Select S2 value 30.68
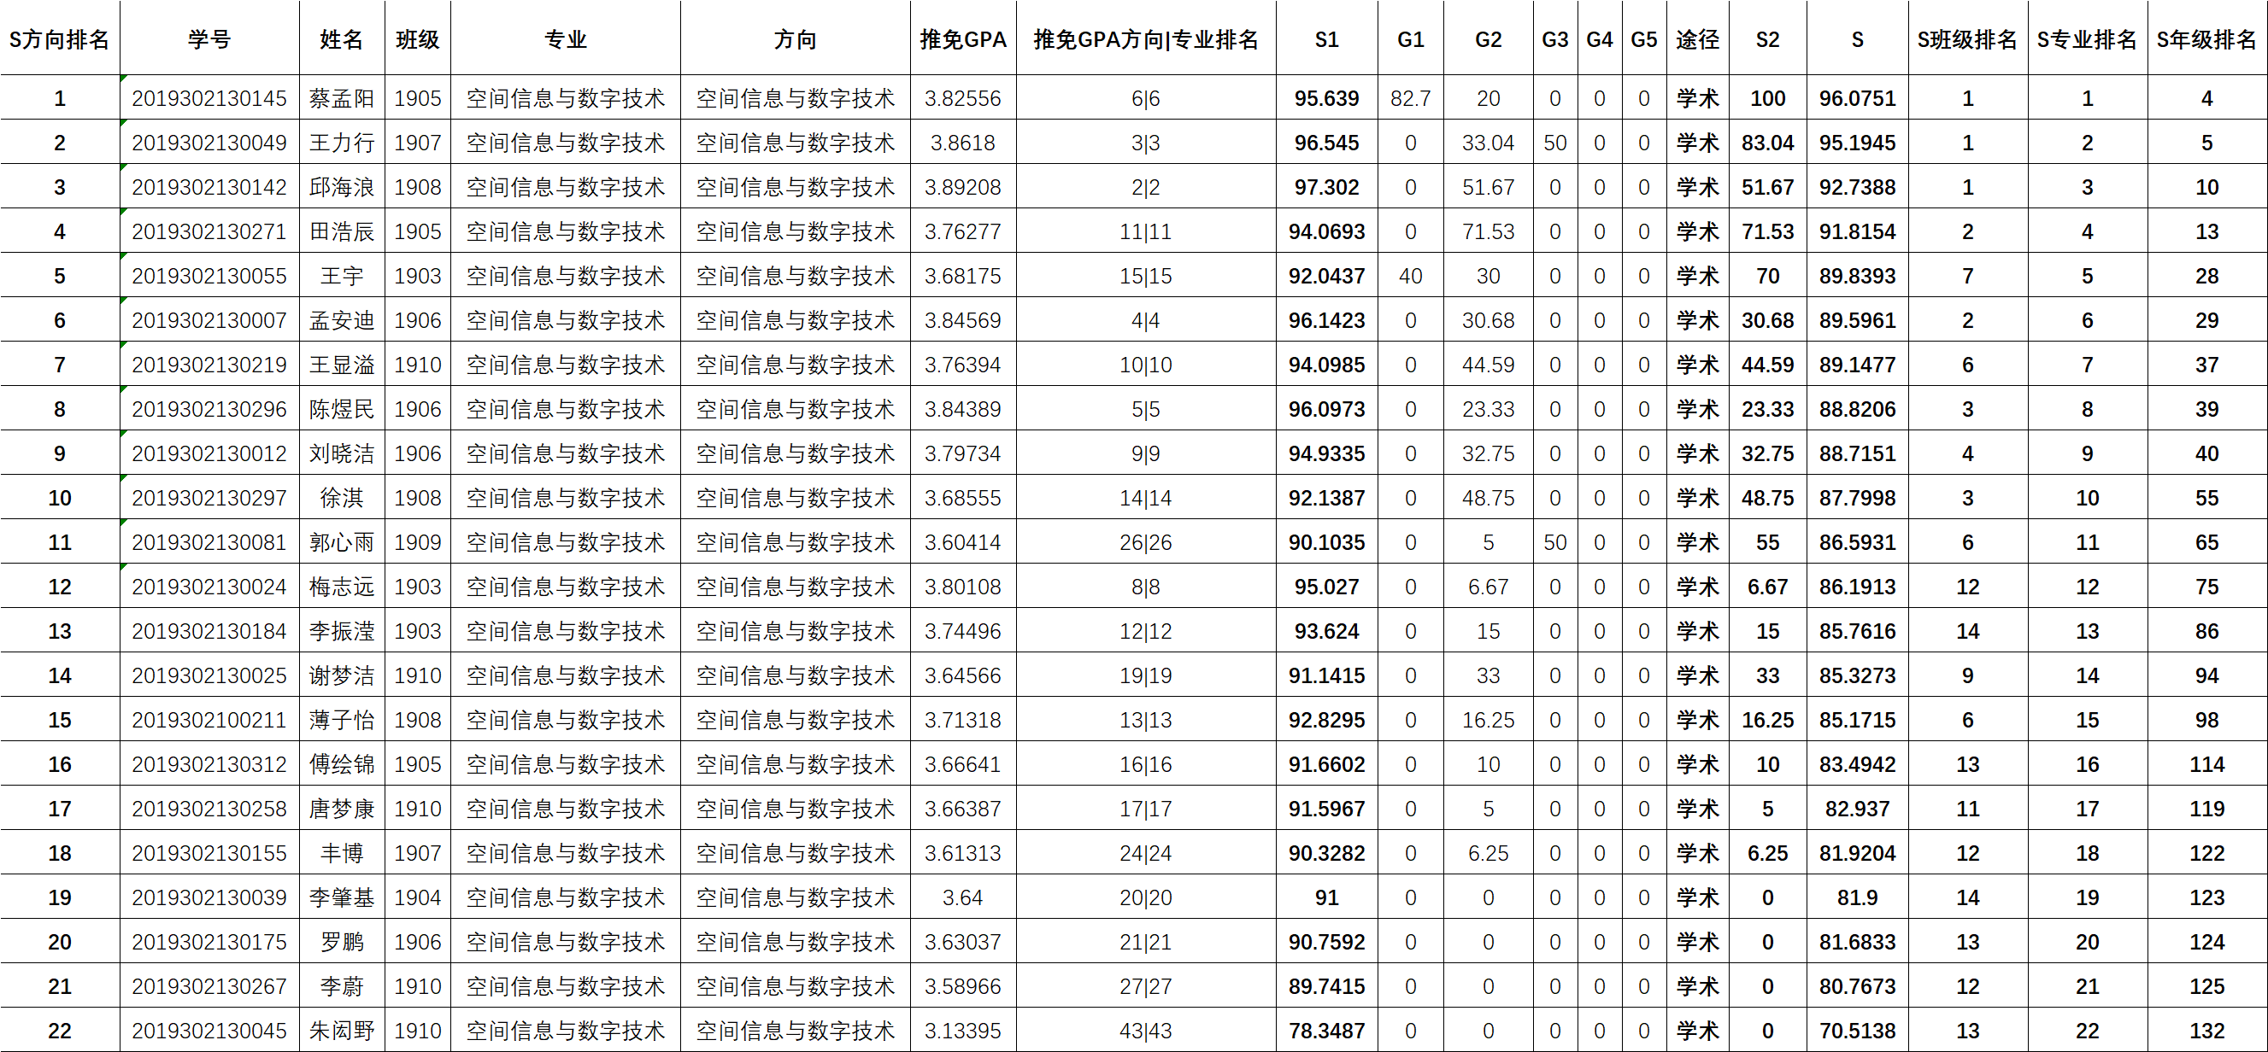The width and height of the screenshot is (2268, 1052). [1768, 320]
